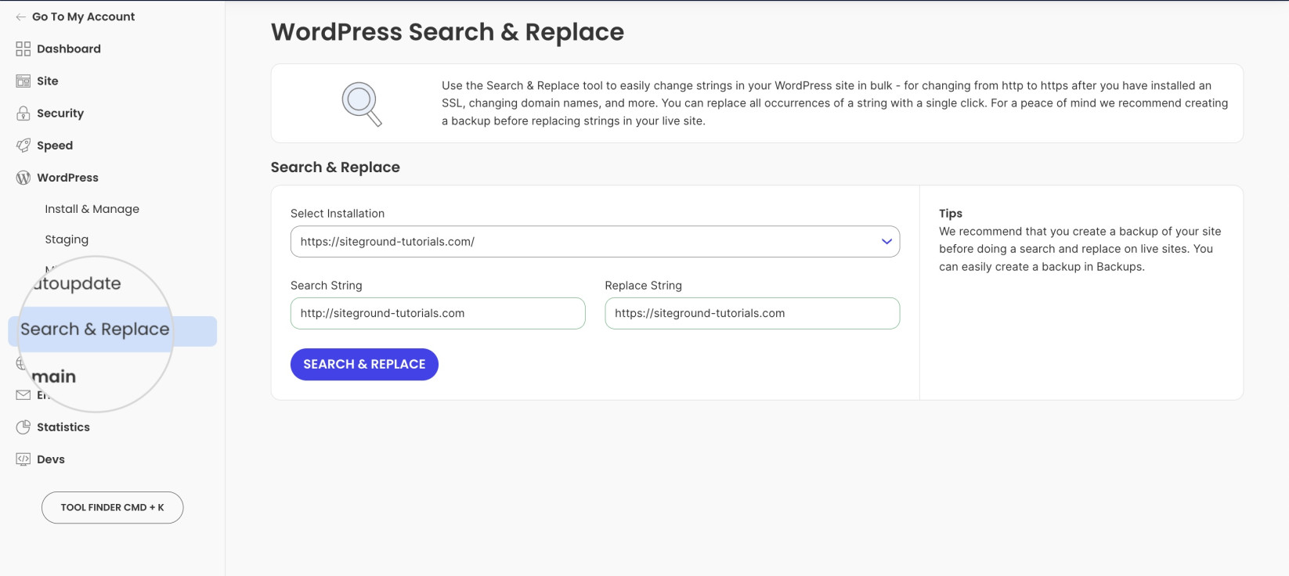Click the Devs code icon

pos(23,459)
